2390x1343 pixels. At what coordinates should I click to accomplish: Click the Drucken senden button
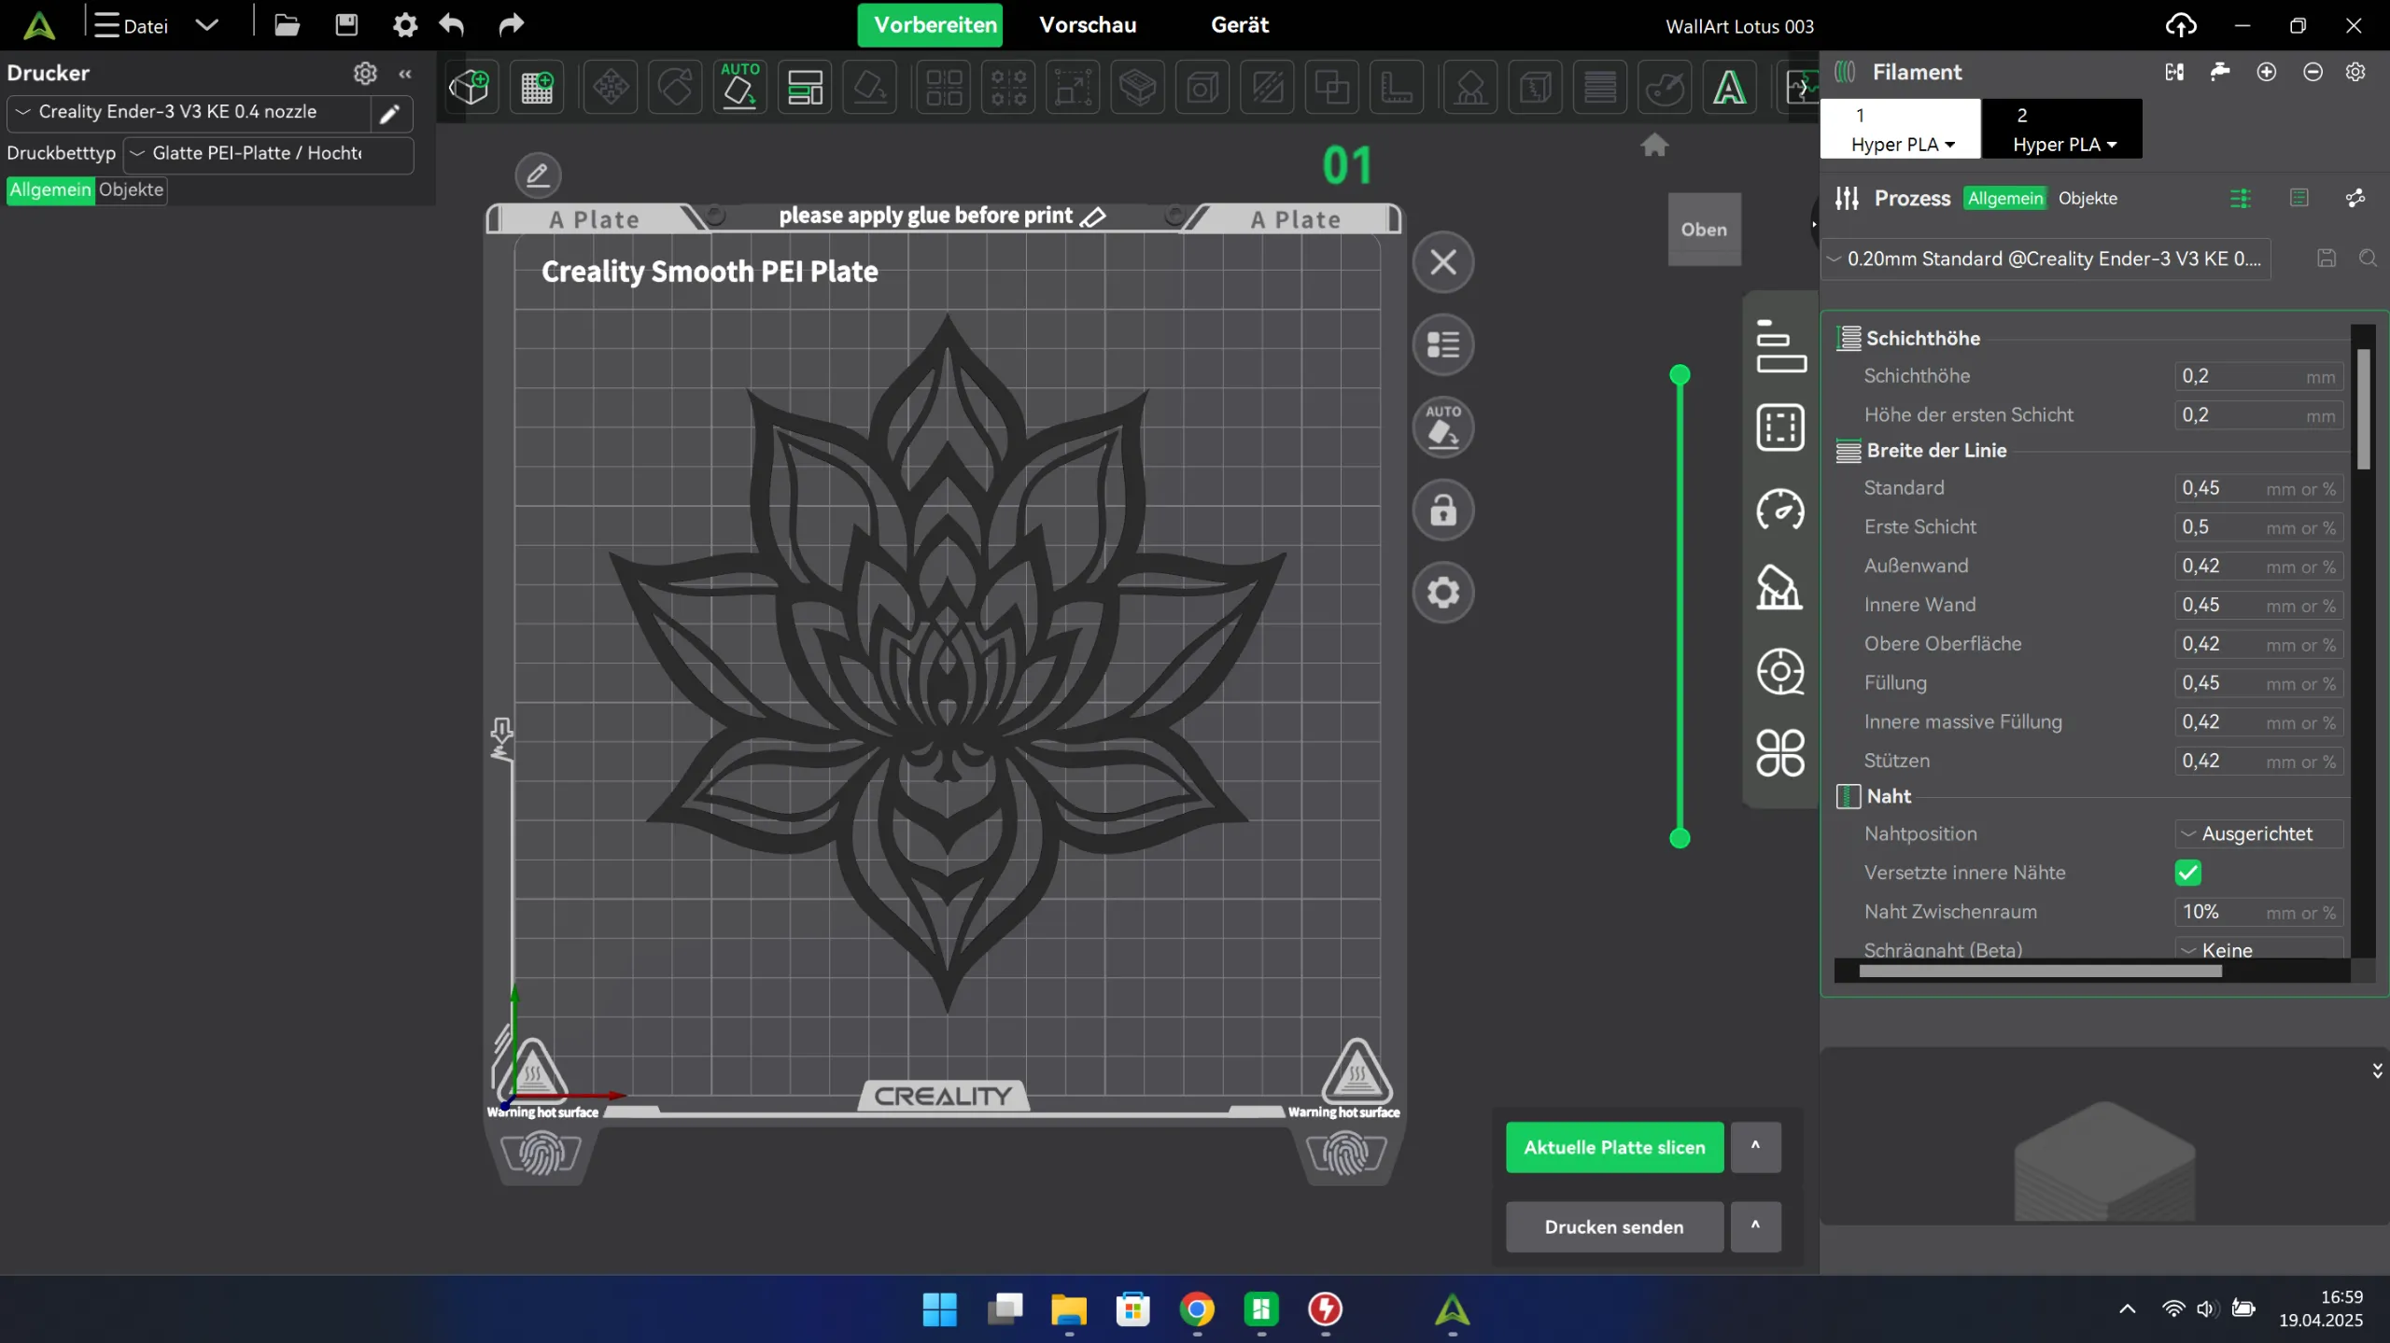[x=1614, y=1227]
